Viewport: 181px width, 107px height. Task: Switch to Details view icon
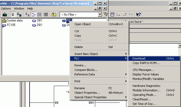46,15
